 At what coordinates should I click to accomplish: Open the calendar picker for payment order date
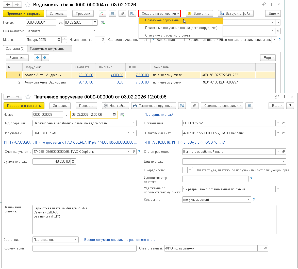(x=114, y=115)
